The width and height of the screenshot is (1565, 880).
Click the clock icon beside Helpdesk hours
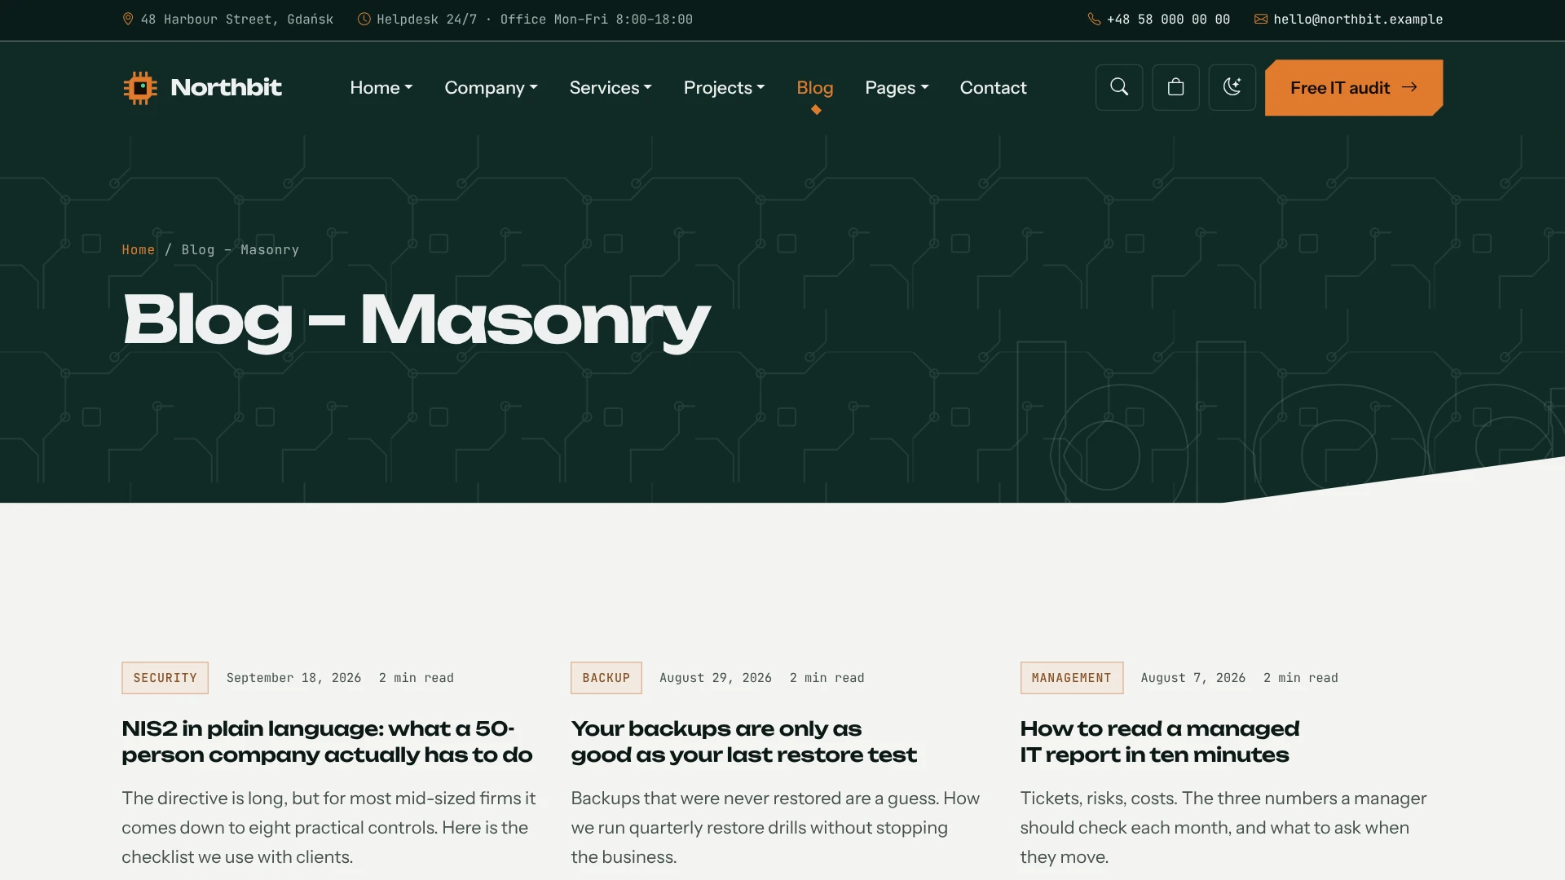click(x=364, y=19)
